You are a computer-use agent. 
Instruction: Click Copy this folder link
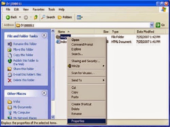click(x=23, y=55)
